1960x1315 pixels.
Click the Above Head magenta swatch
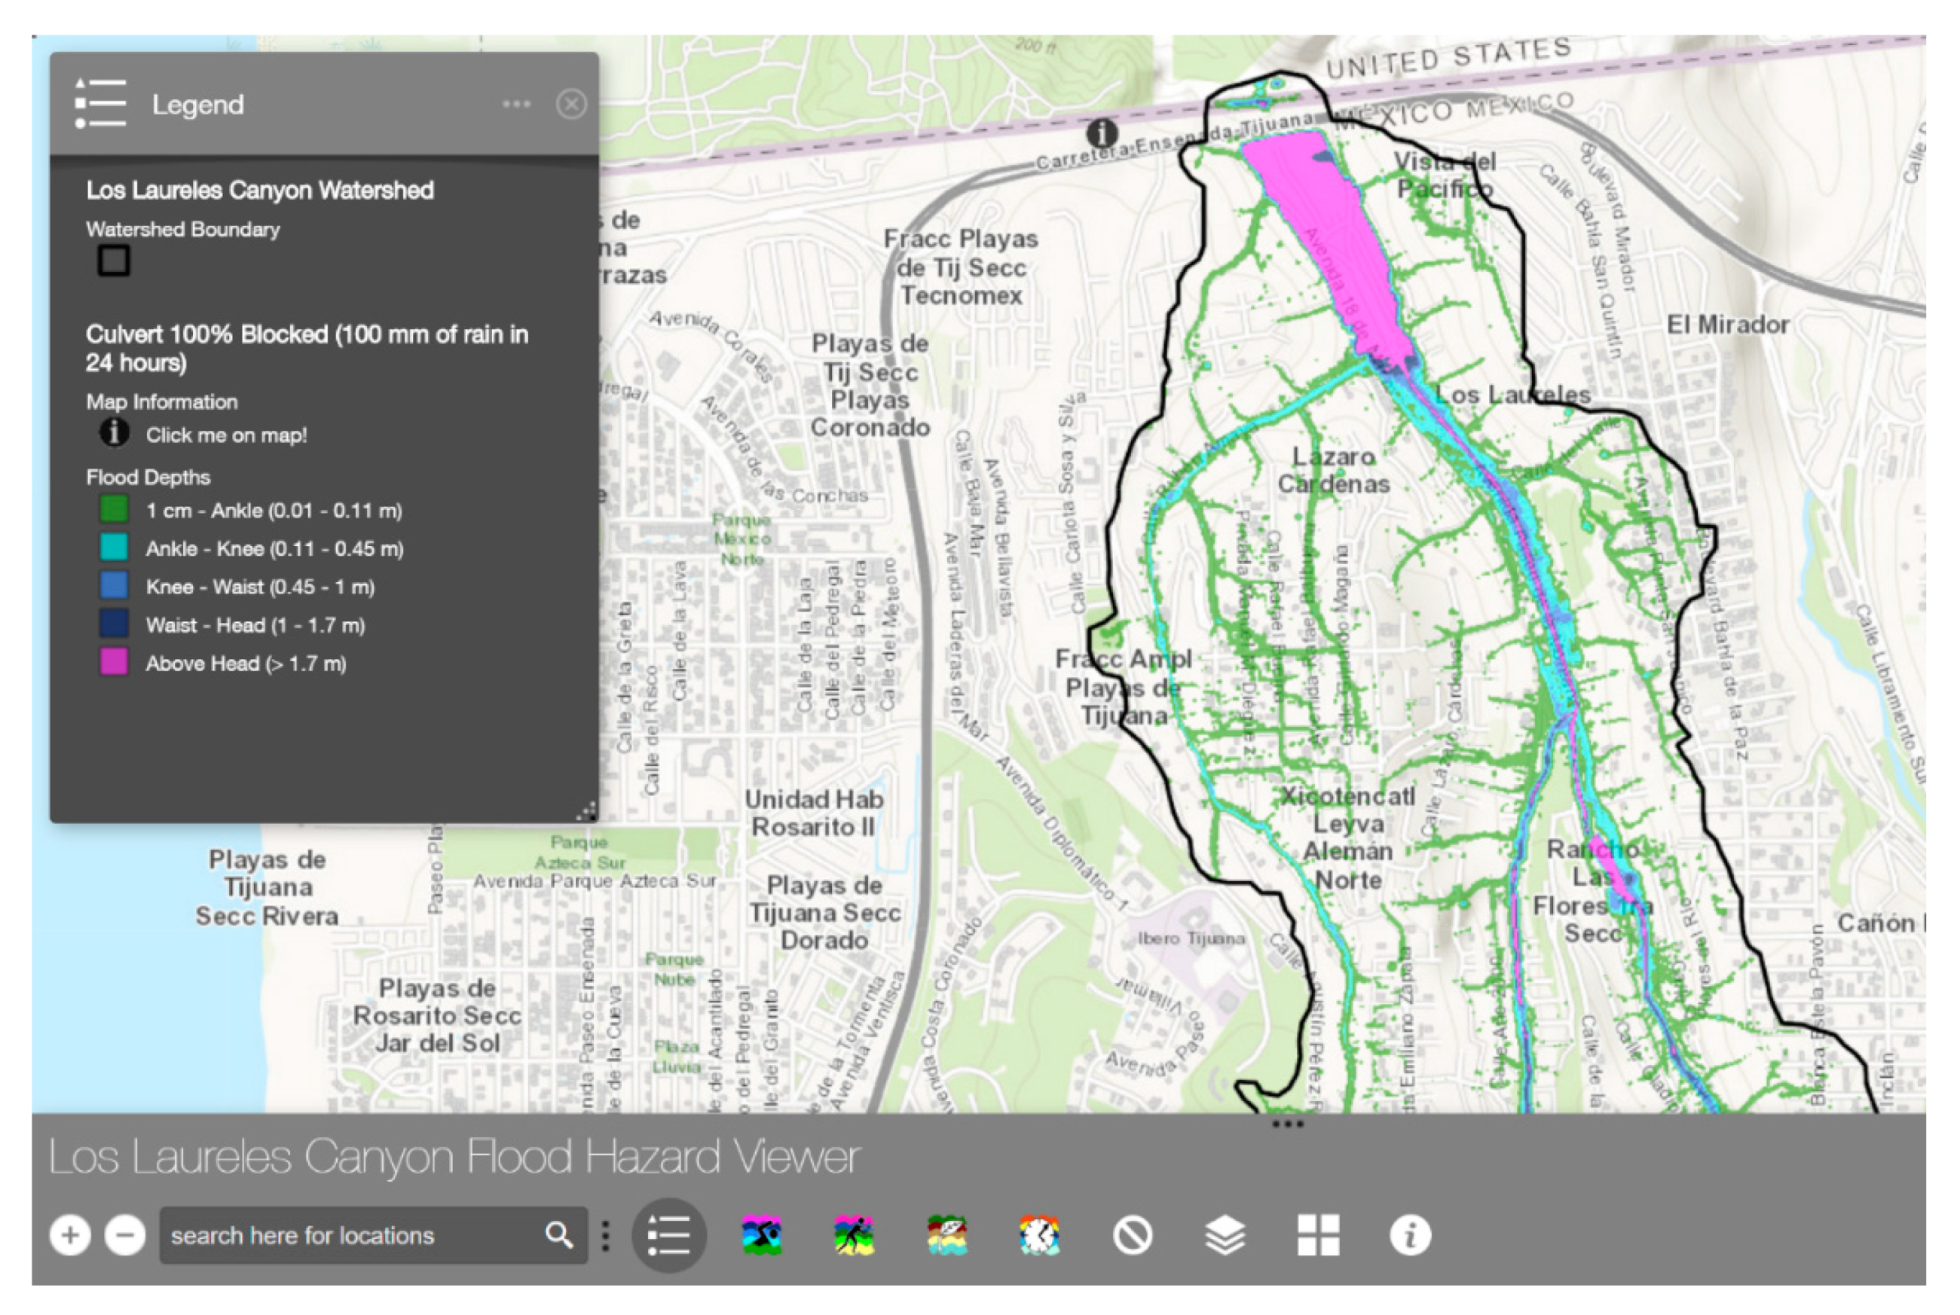click(x=114, y=663)
